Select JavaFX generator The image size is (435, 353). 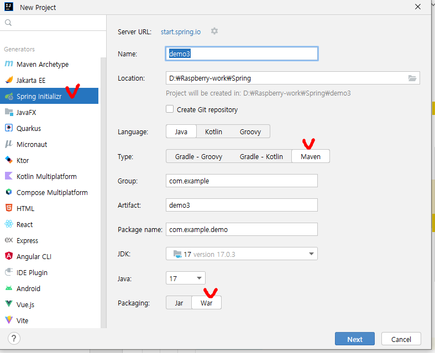[49, 112]
